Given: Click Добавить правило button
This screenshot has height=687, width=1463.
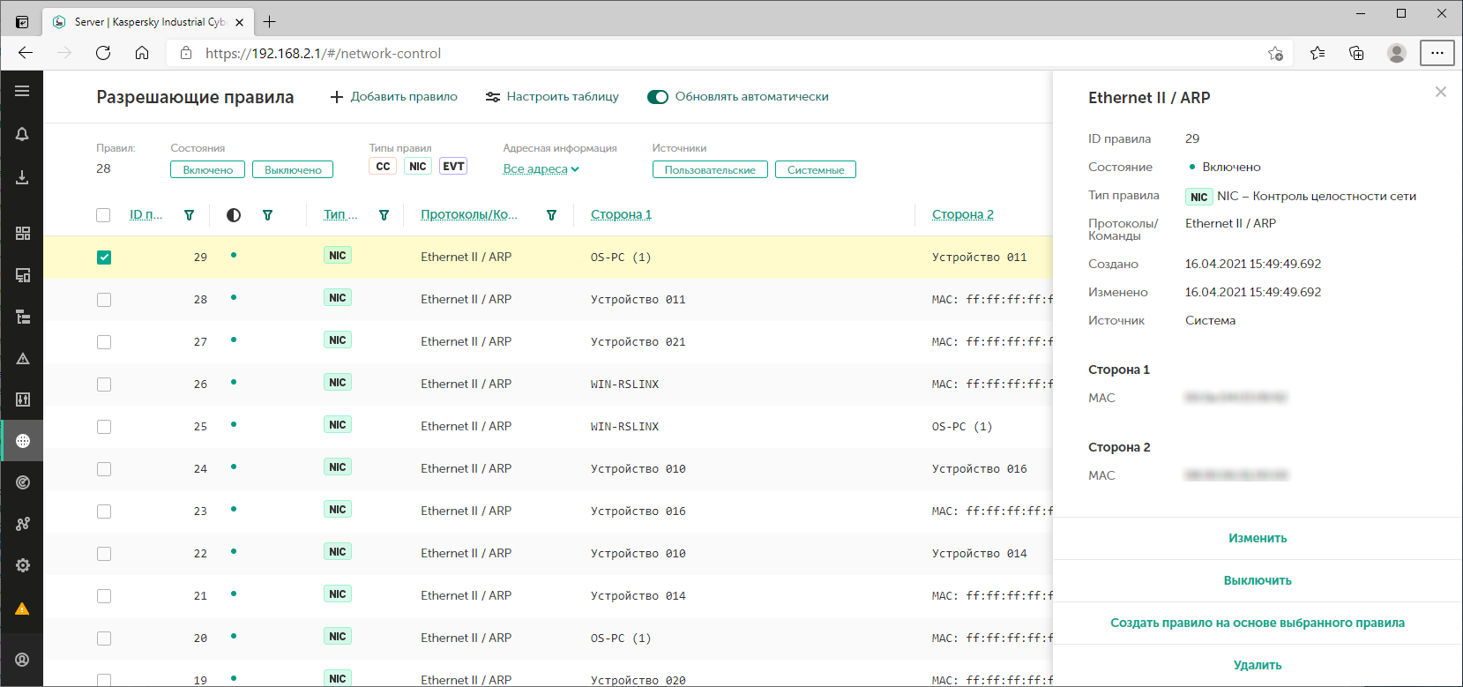Looking at the screenshot, I should click(x=393, y=97).
